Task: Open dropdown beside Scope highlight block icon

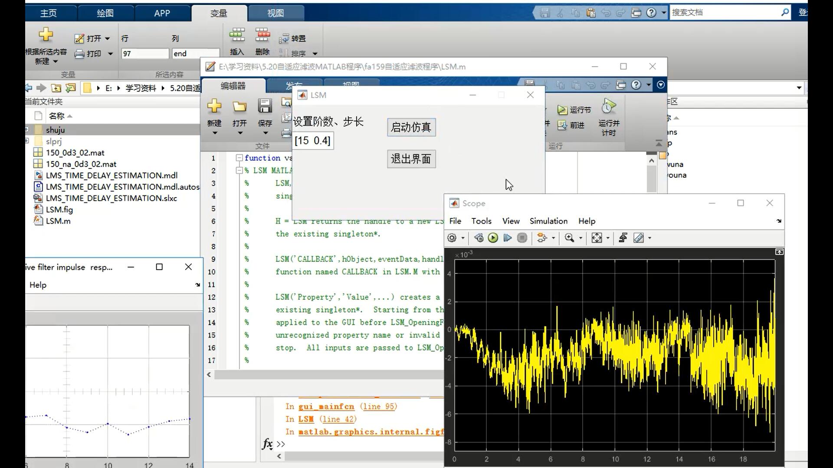Action: [x=553, y=238]
